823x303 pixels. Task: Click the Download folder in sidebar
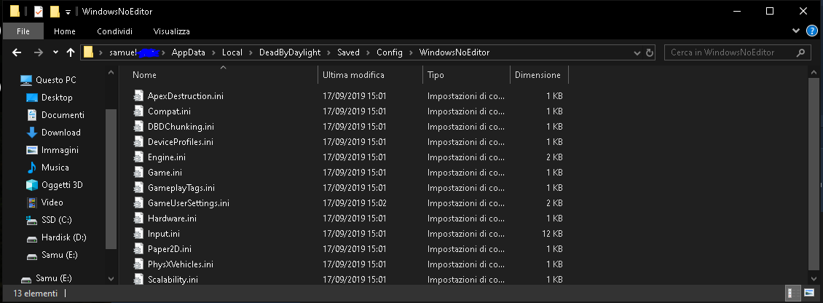60,133
